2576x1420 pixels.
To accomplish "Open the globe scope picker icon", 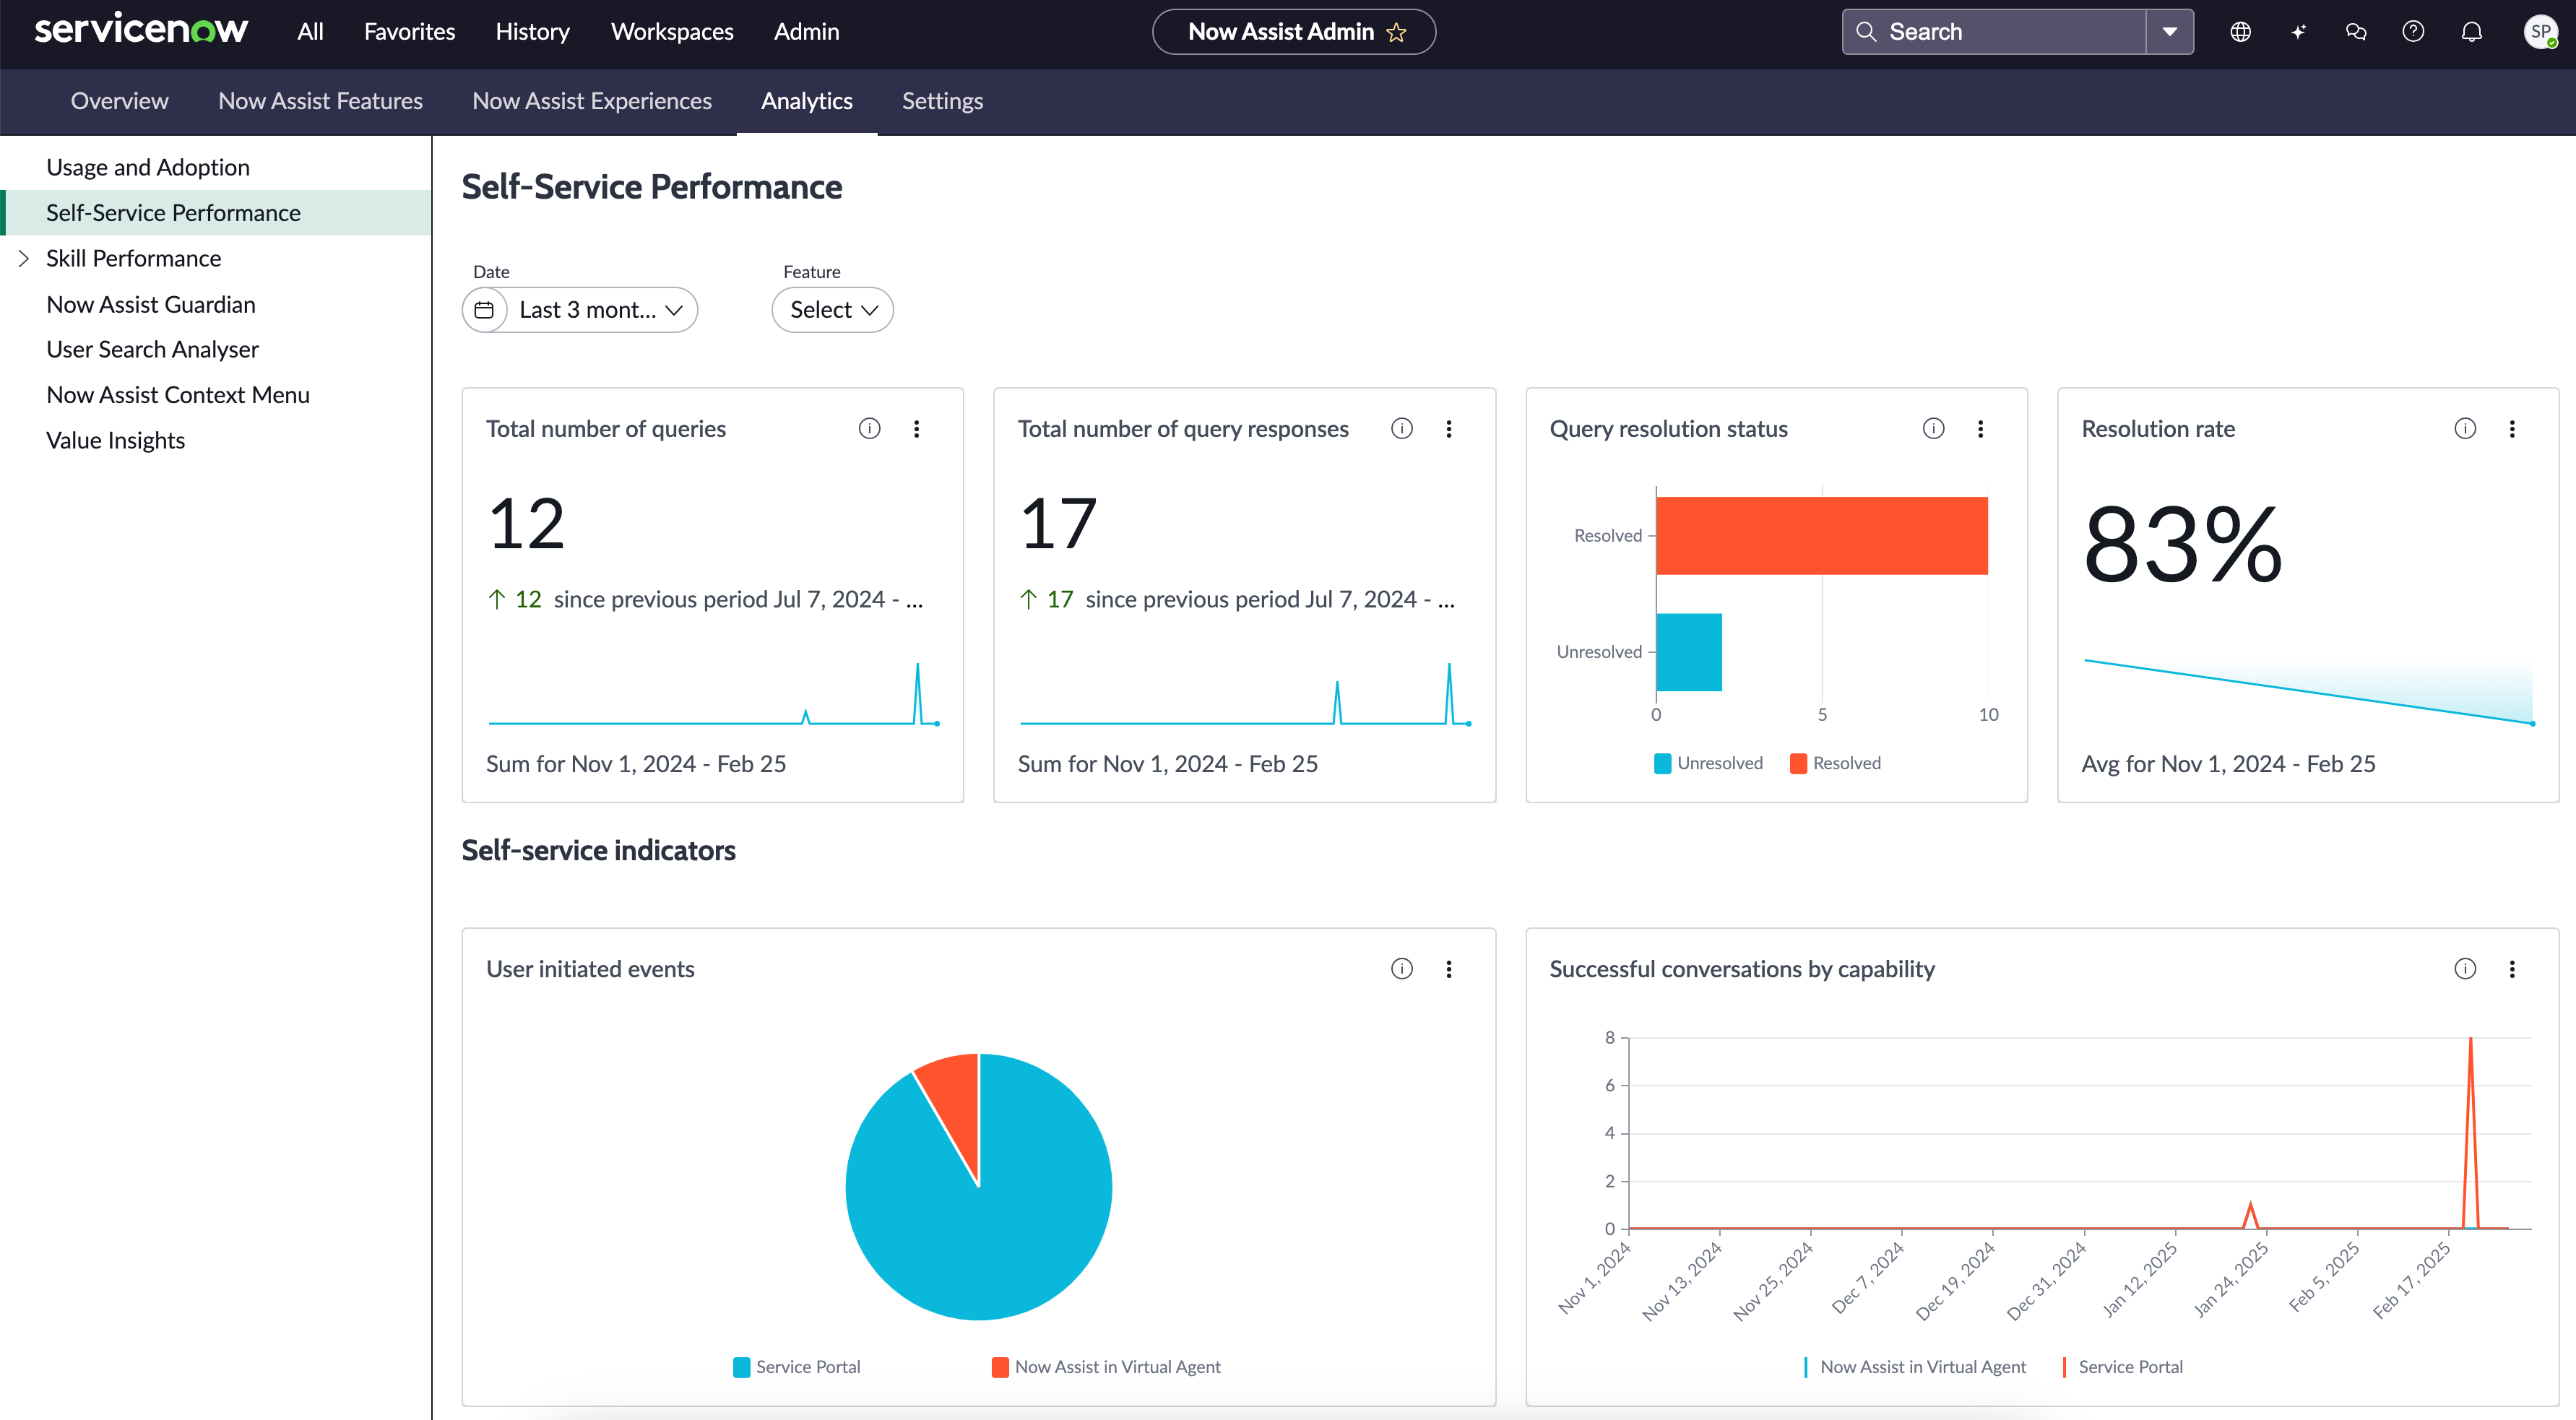I will [x=2240, y=32].
